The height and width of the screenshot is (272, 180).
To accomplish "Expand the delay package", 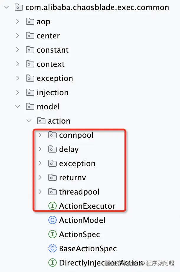I will (x=40, y=149).
